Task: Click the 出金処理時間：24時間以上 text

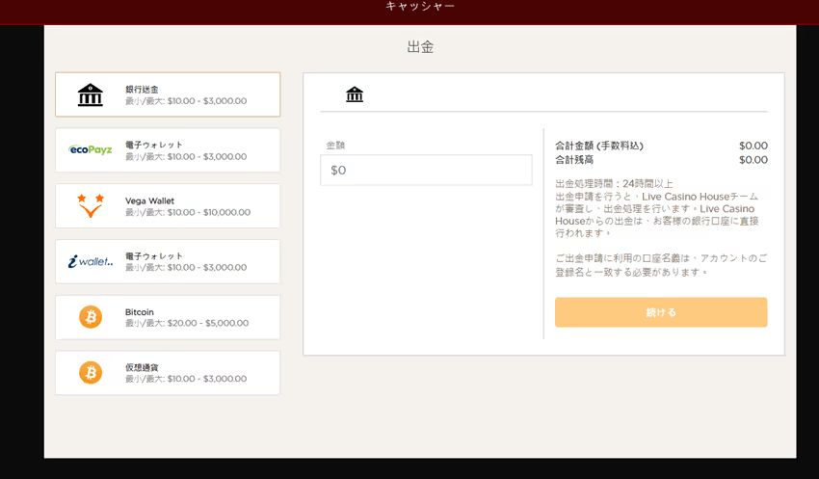Action: [x=614, y=184]
